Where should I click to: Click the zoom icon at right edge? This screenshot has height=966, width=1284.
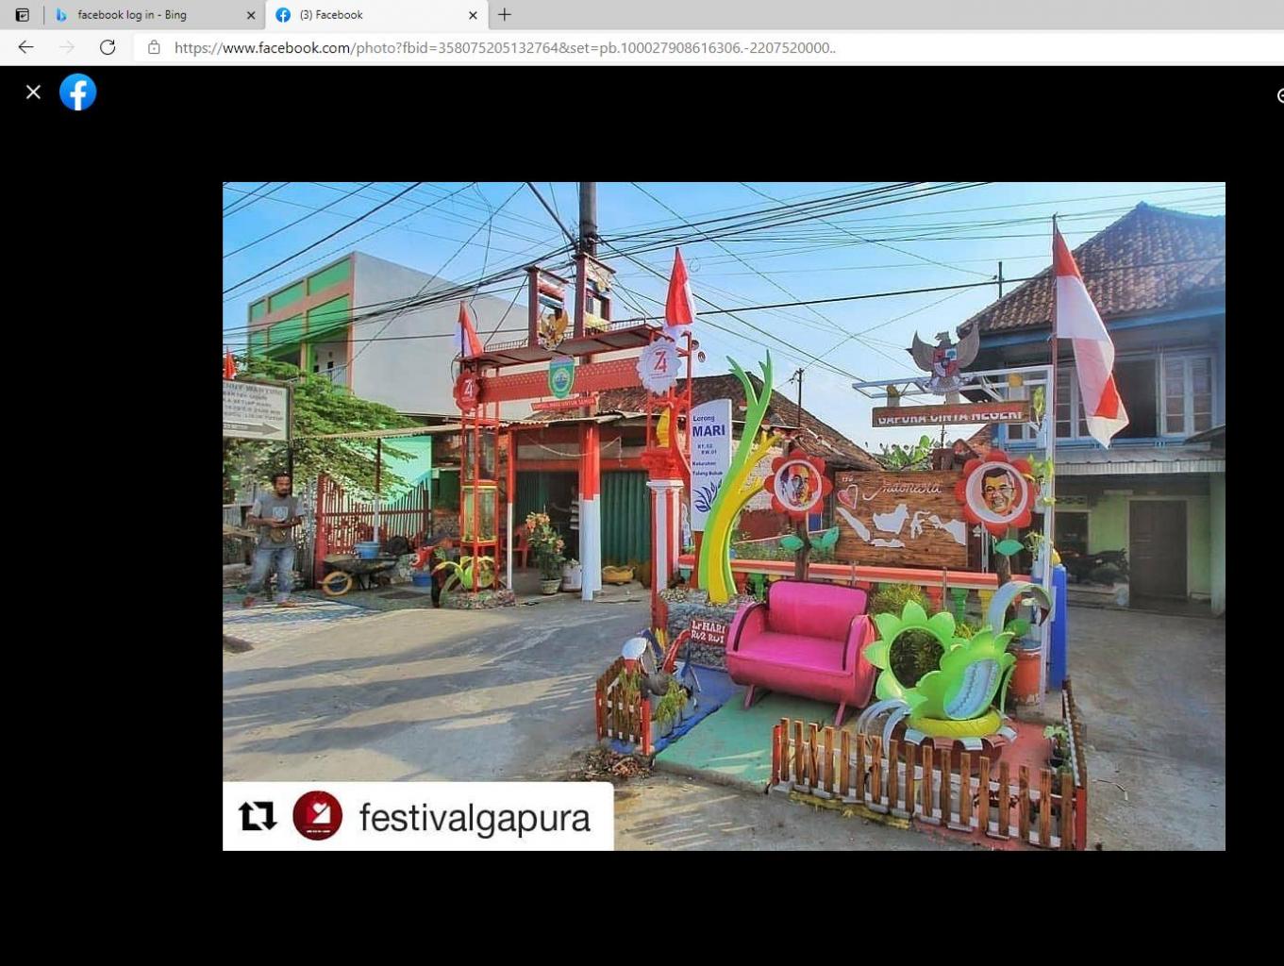click(x=1279, y=95)
